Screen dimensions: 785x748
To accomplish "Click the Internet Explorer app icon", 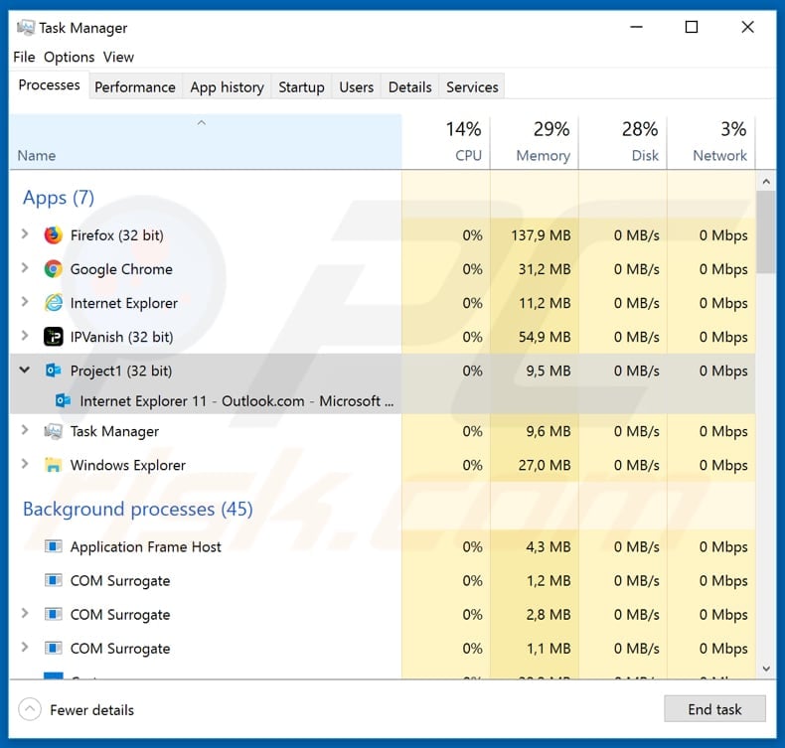I will (53, 303).
